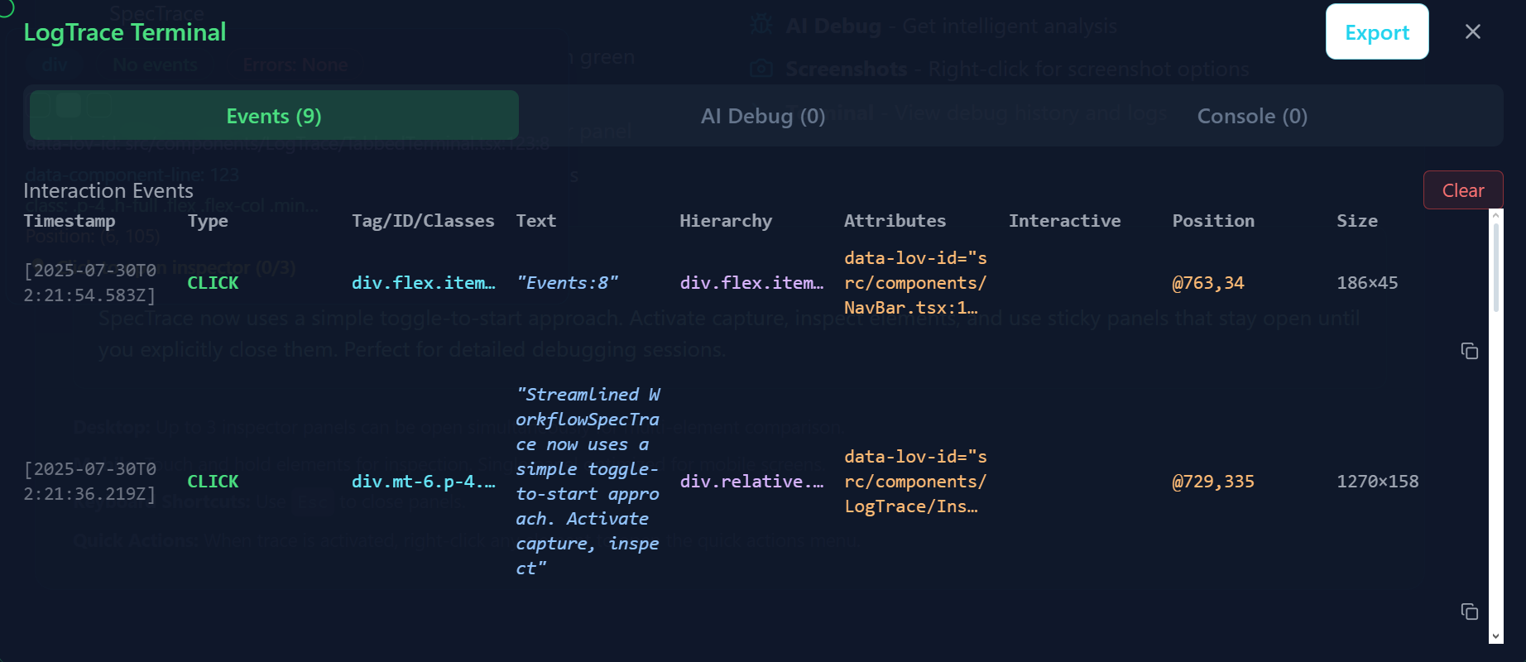Image resolution: width=1526 pixels, height=662 pixels.
Task: Copy the "Events:8" click event row
Action: coord(1470,351)
